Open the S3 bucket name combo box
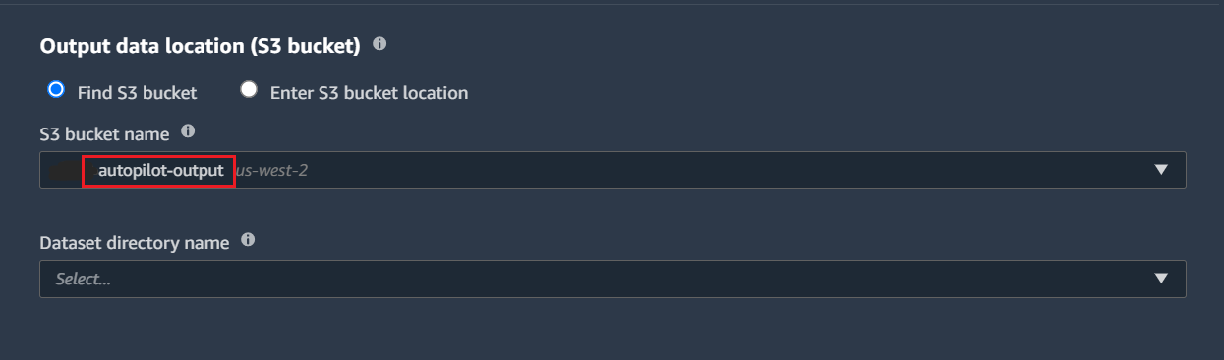 612,170
